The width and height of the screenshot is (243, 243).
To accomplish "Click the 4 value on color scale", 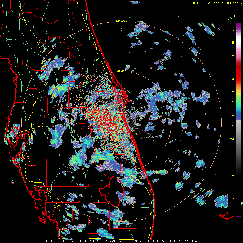I will click(x=233, y=66).
